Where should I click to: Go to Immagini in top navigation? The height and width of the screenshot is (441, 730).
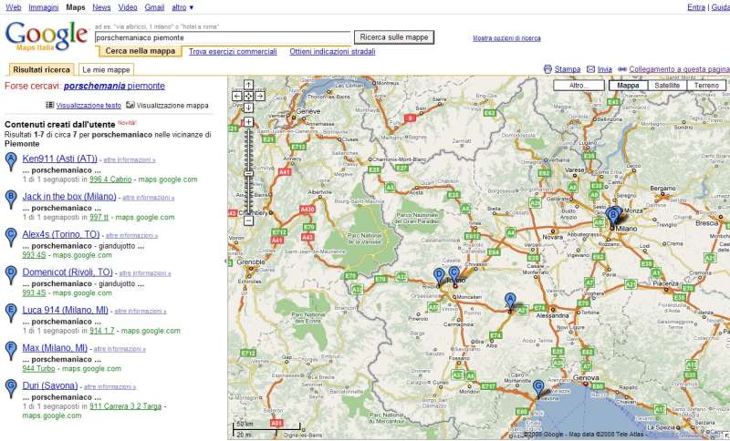click(43, 7)
